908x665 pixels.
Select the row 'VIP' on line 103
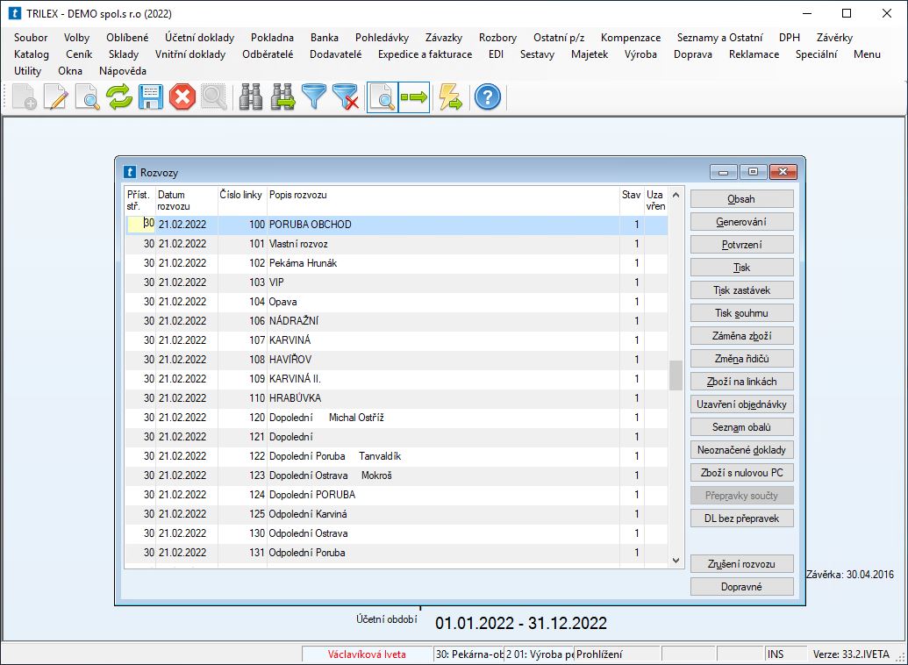pyautogui.click(x=396, y=282)
